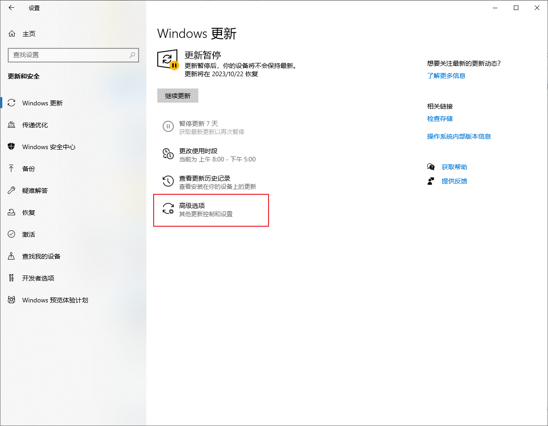The image size is (548, 426).
Task: Click the shield icon for Windows 安全中心
Action: [12, 147]
